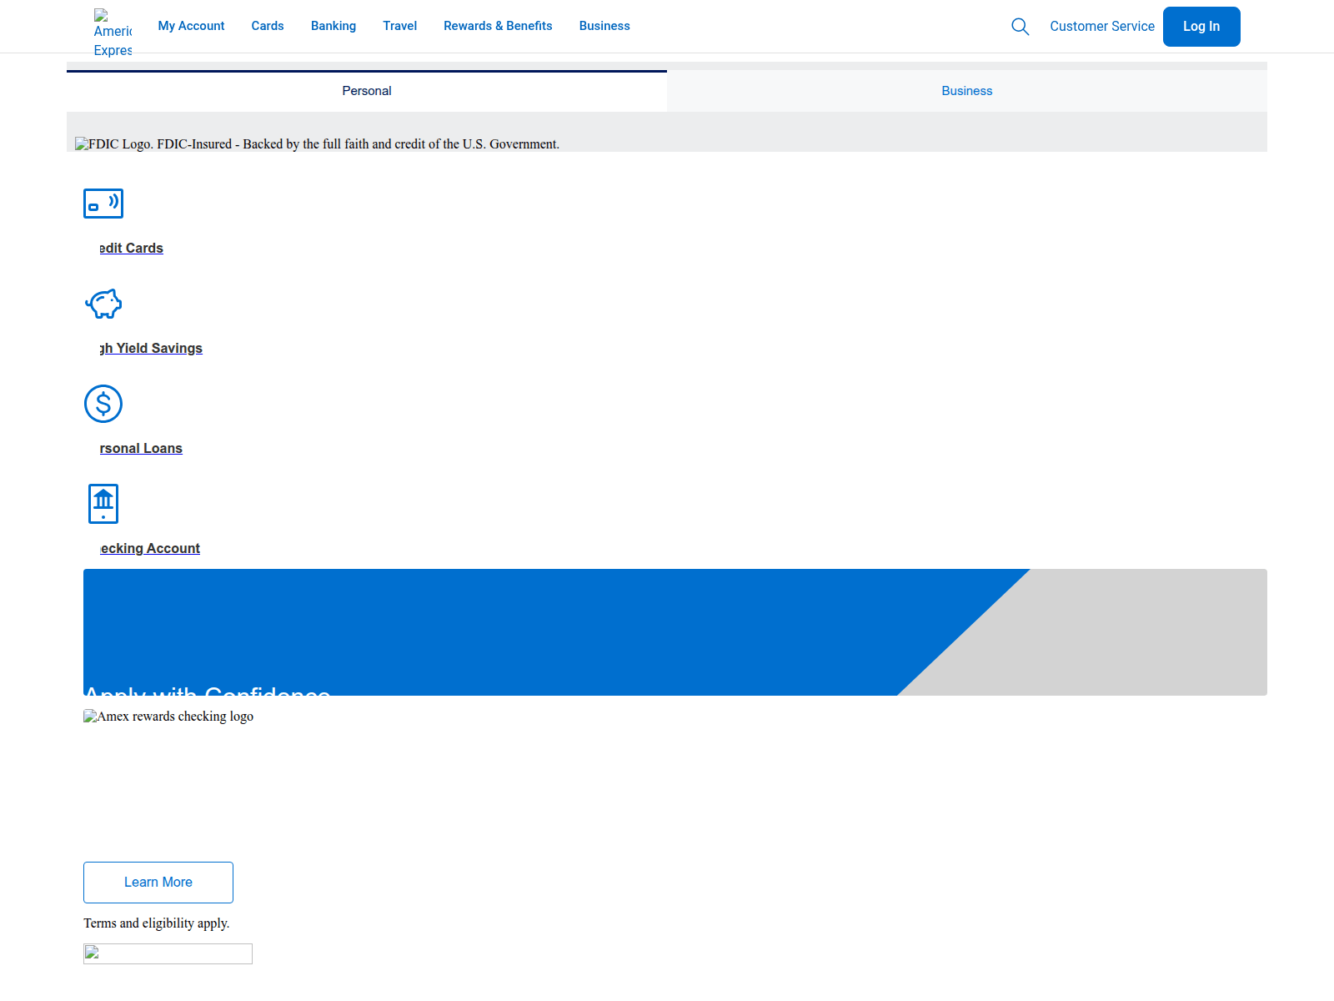The height and width of the screenshot is (1001, 1334).
Task: Click the piggy bank savings icon
Action: pos(103,304)
